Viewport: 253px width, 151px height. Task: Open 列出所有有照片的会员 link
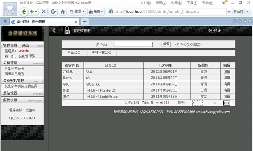pos(21,86)
